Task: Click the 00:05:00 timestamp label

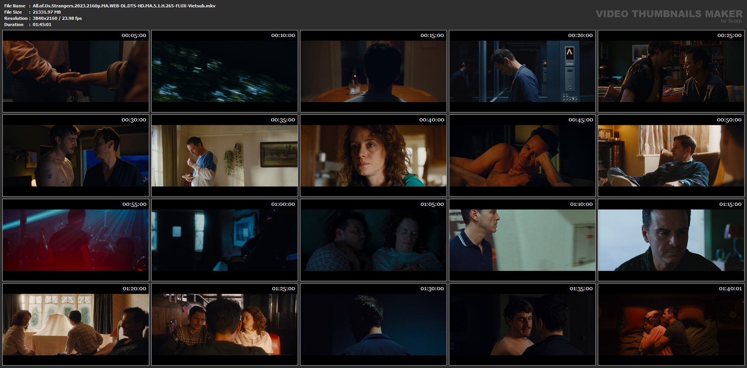Action: click(134, 35)
